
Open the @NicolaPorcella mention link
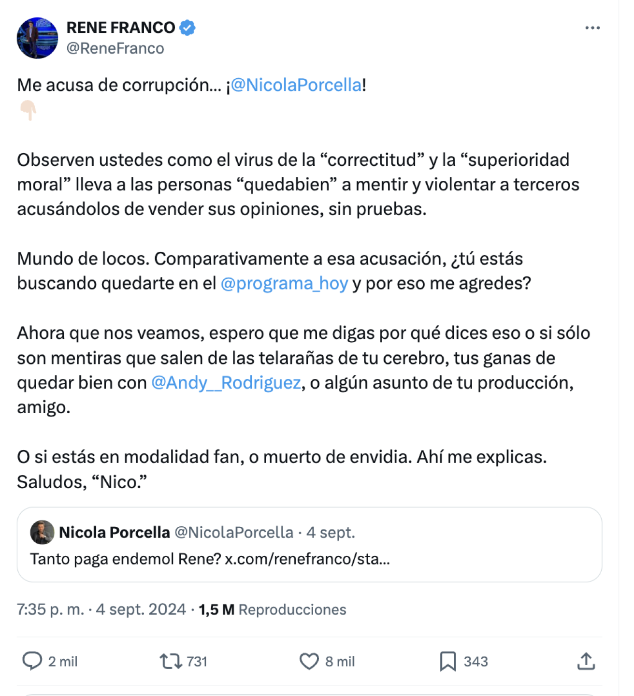point(296,85)
